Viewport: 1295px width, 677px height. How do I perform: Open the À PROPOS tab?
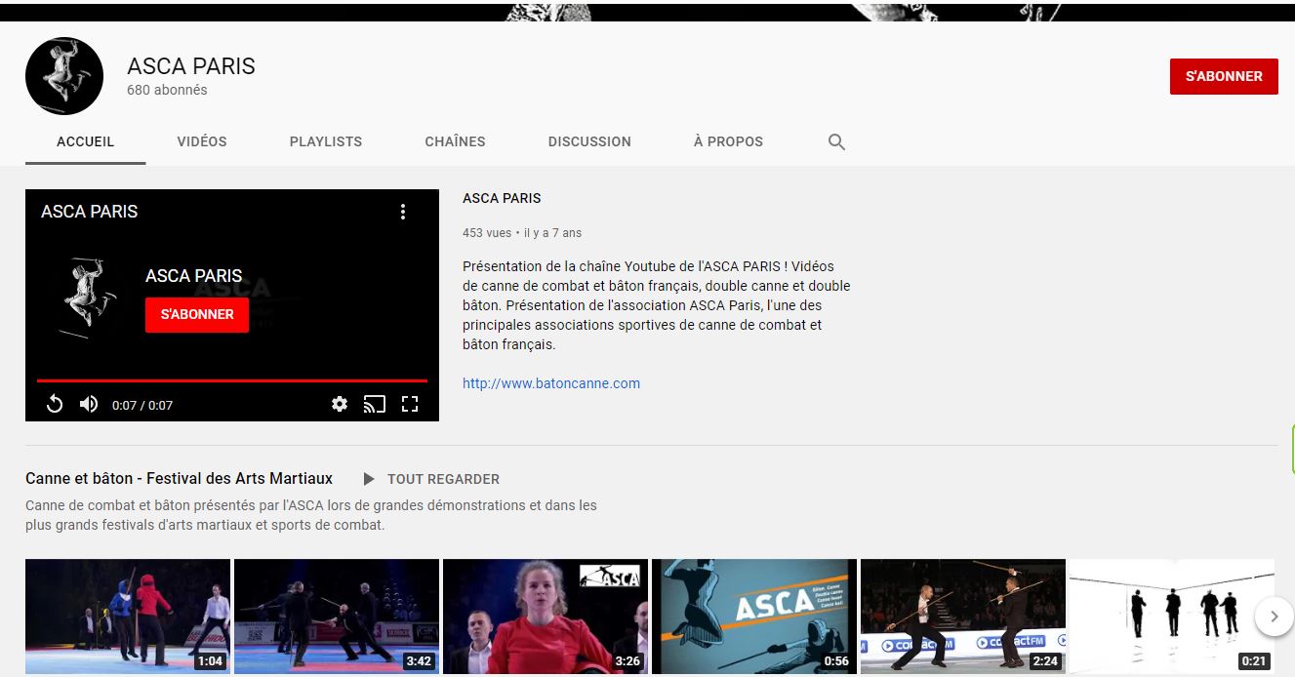[728, 141]
